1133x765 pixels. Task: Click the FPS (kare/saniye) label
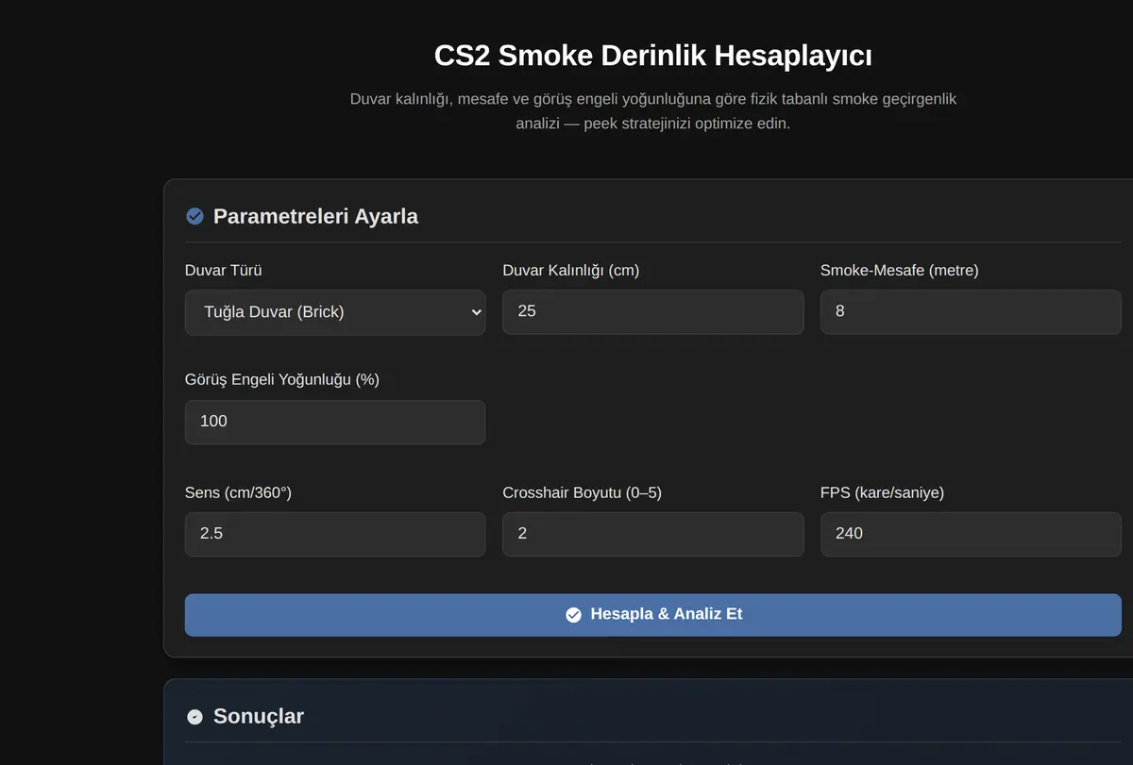(882, 492)
